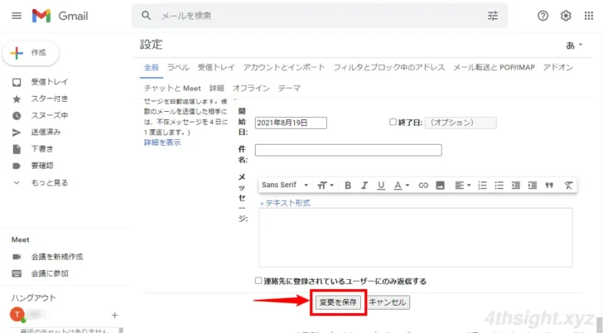603x333 pixels.
Task: Click the 件名 subject field
Action: coord(348,150)
